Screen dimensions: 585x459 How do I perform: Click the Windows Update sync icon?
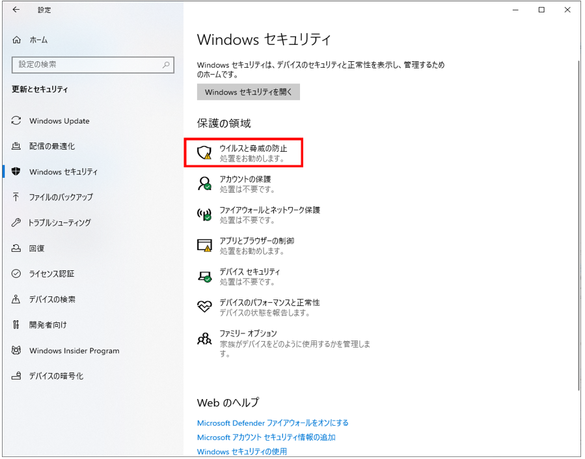(x=16, y=120)
